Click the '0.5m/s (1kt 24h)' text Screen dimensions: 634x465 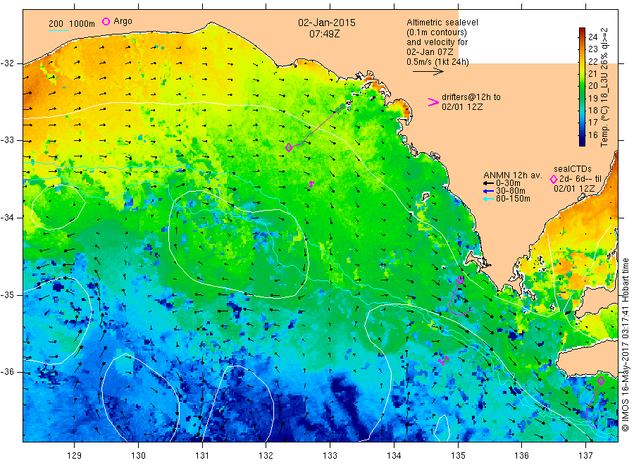[x=437, y=62]
